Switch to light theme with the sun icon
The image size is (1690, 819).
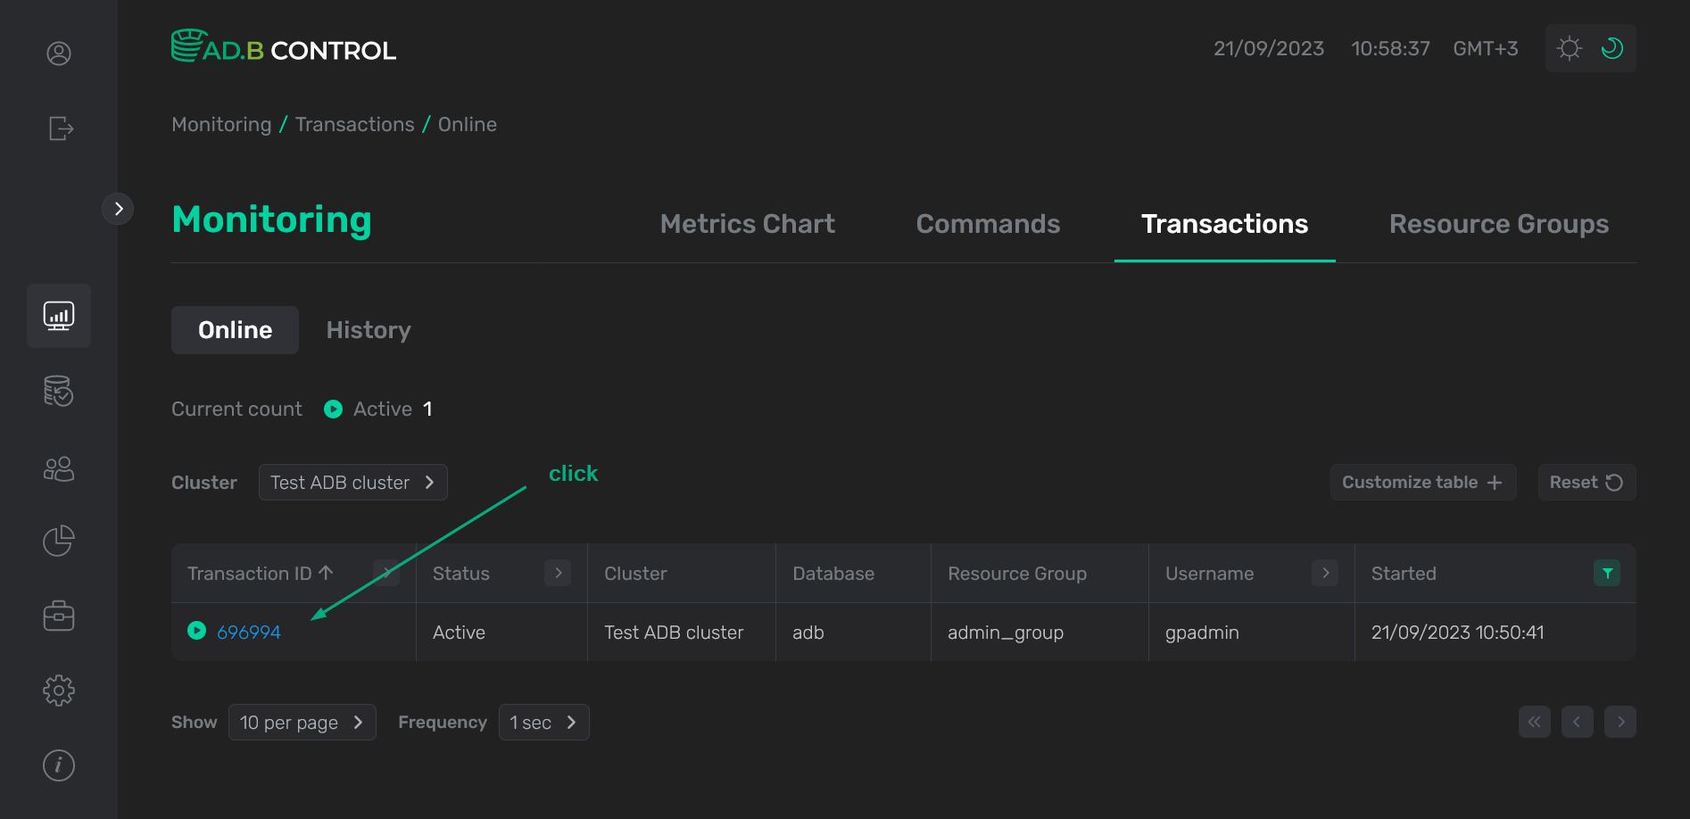coord(1569,48)
